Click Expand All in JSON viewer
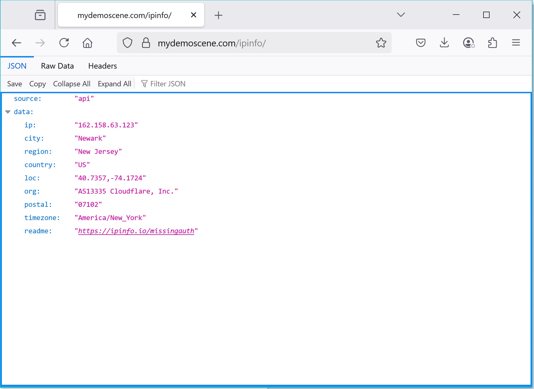Viewport: 534px width, 389px height. pyautogui.click(x=114, y=84)
